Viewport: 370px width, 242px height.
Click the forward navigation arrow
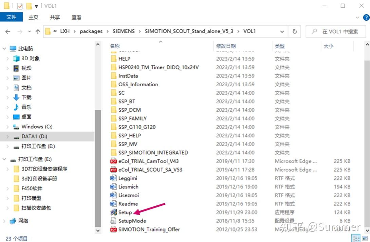(19, 31)
